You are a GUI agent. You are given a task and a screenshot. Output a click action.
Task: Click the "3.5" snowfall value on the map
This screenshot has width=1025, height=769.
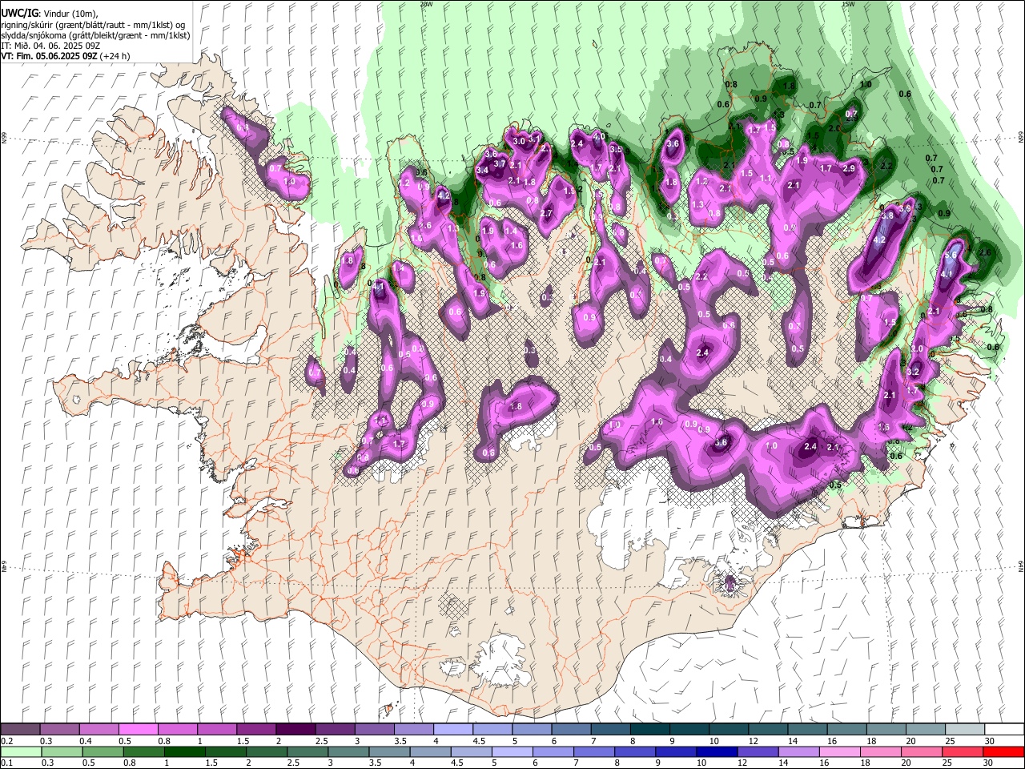click(x=616, y=150)
